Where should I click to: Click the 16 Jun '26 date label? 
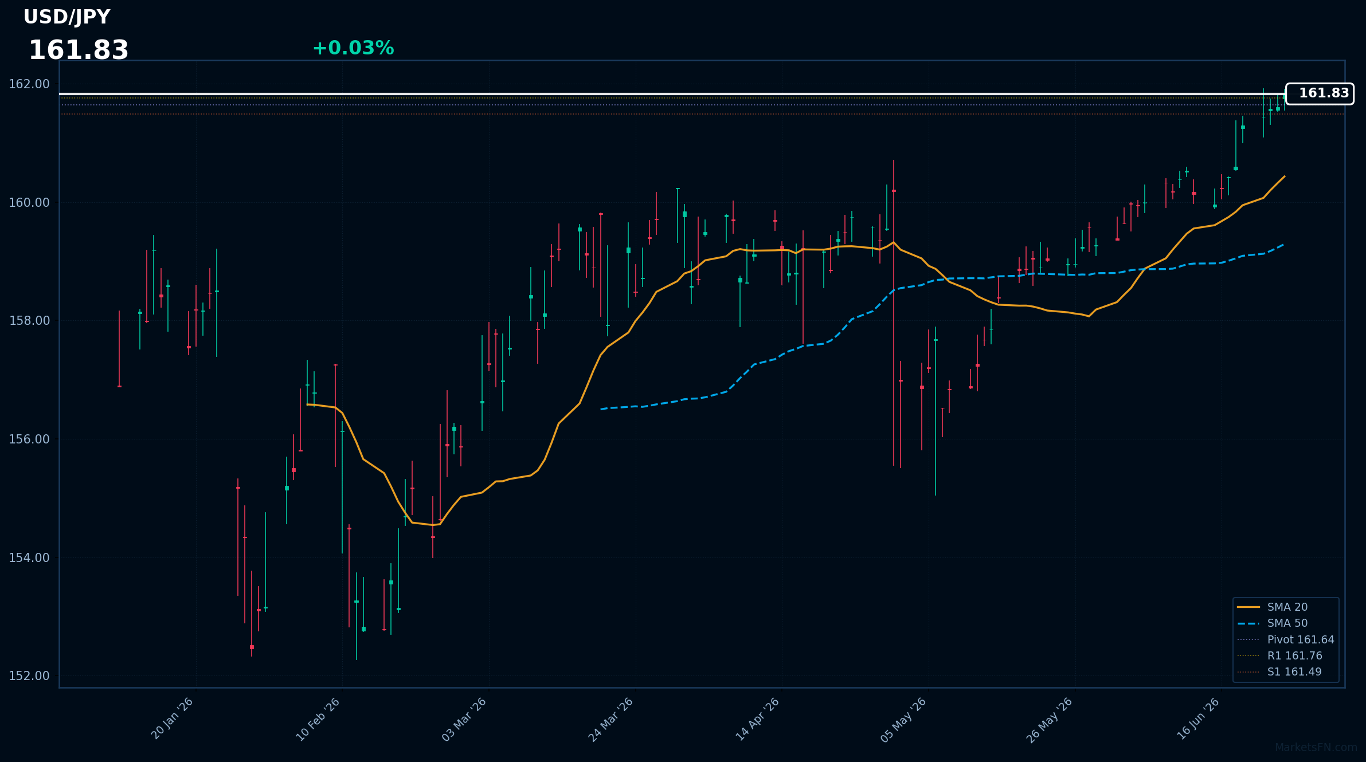(x=1199, y=718)
